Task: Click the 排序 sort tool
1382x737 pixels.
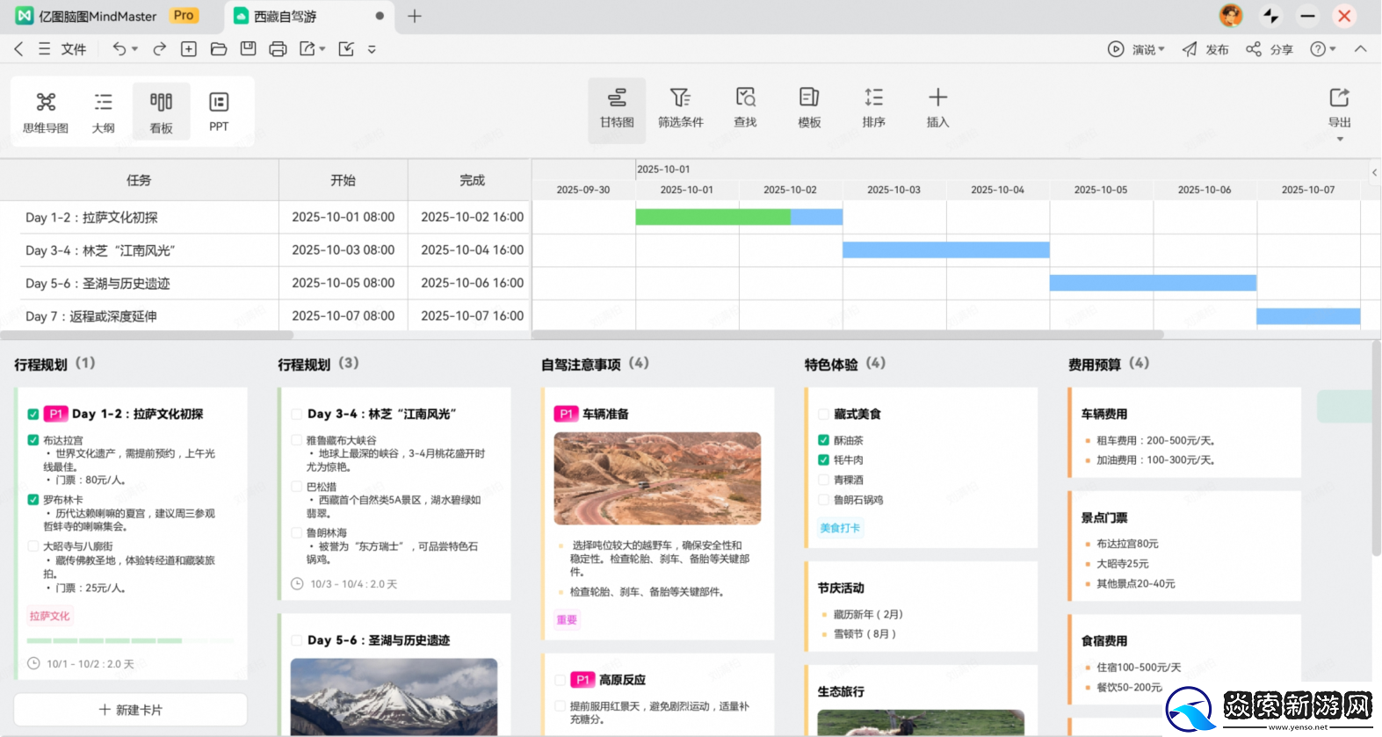Action: pos(873,110)
